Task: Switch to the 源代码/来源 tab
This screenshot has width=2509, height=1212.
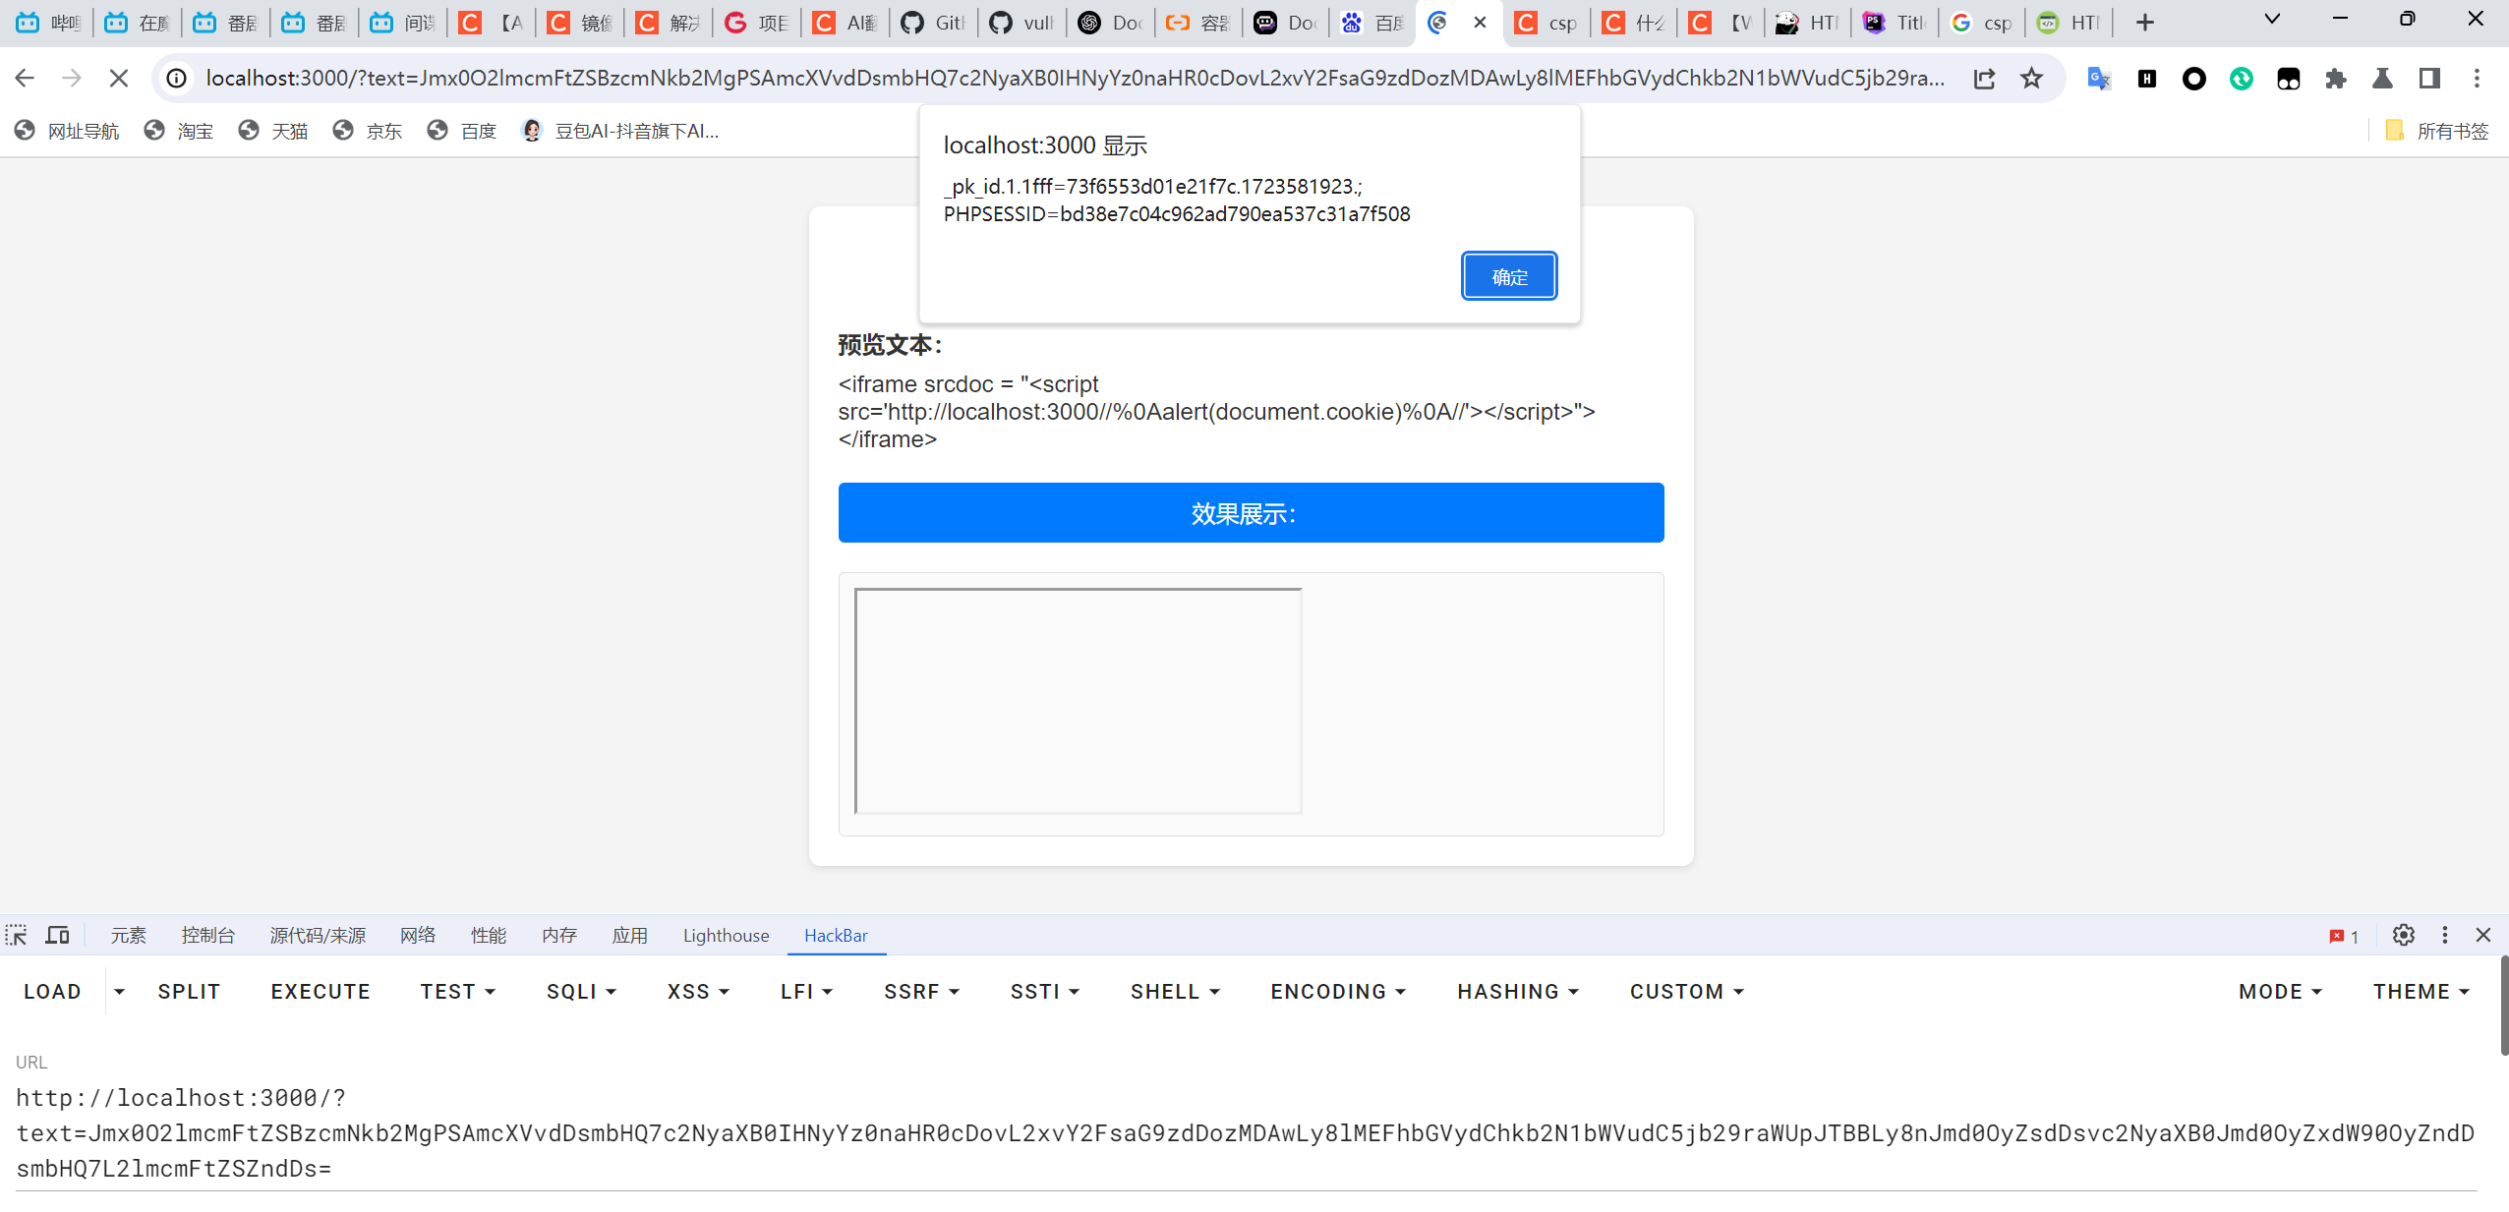Action: (318, 936)
